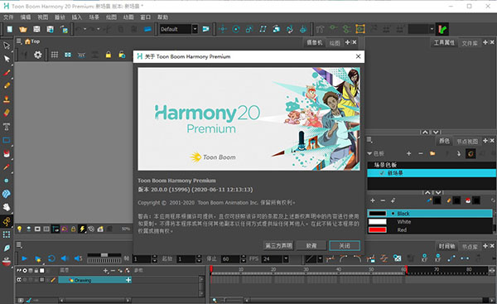Click the timeline zoom magnifier icon

coord(215,300)
